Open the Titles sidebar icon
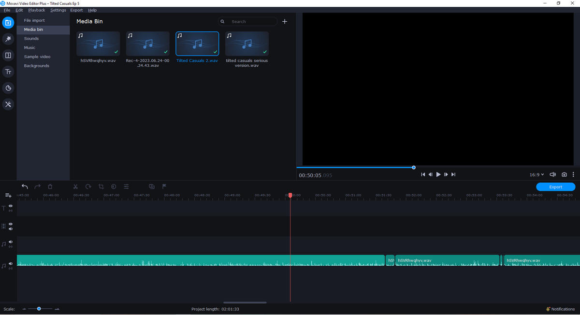 coord(8,72)
